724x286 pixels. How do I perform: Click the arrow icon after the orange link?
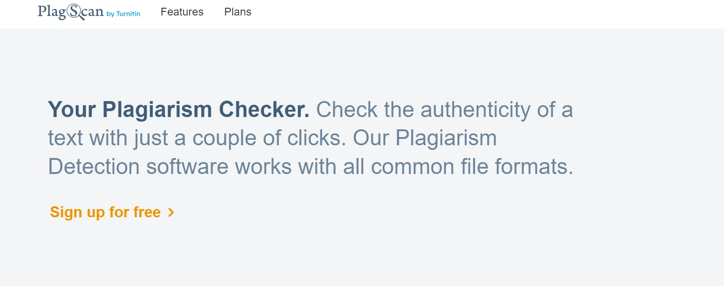(x=171, y=212)
